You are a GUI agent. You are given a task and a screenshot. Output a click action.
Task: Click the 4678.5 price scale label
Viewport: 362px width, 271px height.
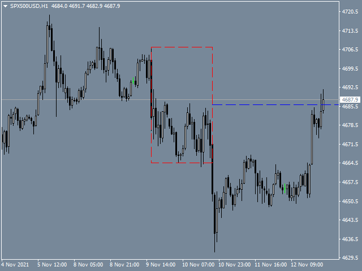[350, 125]
